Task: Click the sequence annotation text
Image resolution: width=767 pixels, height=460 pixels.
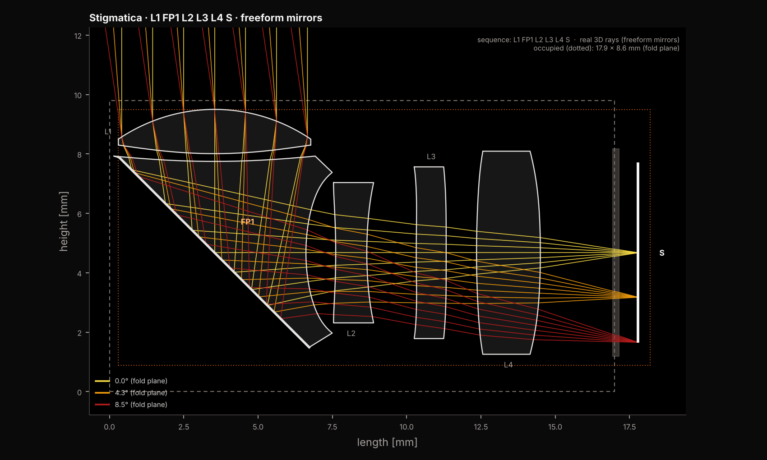Action: coord(578,40)
